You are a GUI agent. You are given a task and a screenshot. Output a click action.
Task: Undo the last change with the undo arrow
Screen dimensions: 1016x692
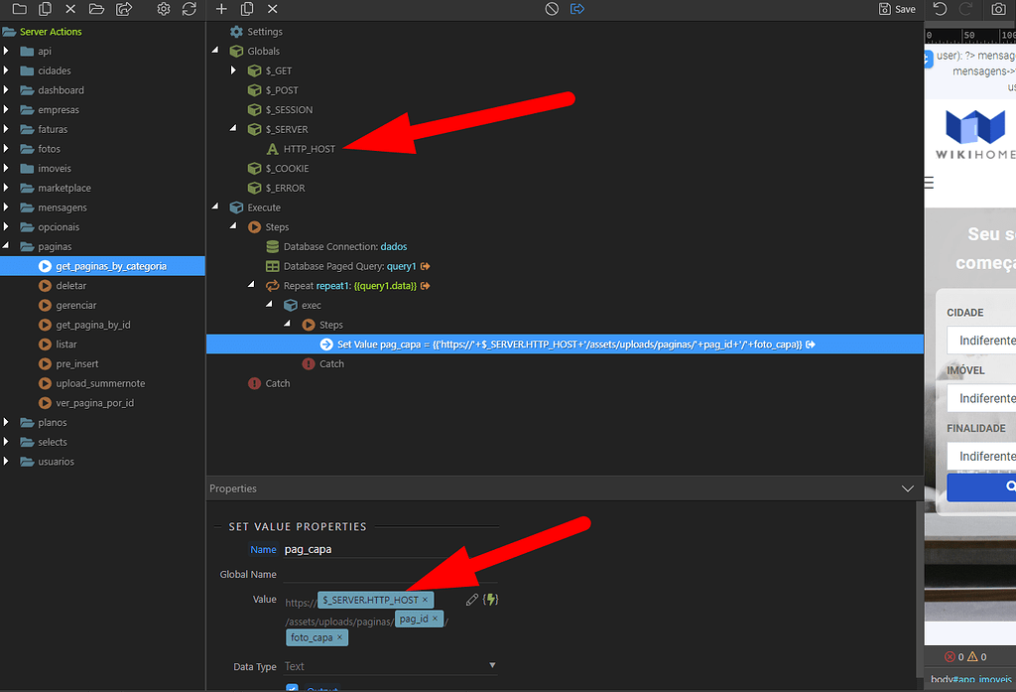pyautogui.click(x=941, y=9)
